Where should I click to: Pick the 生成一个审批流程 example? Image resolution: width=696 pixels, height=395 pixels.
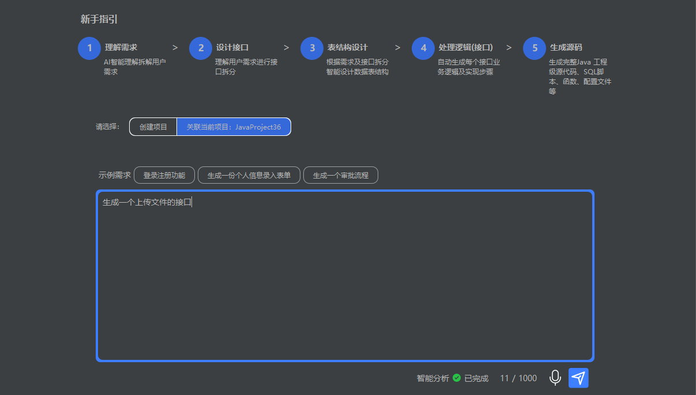pos(340,175)
